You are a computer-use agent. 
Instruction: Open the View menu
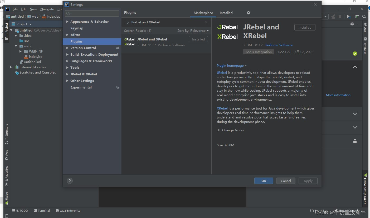pyautogui.click(x=33, y=9)
